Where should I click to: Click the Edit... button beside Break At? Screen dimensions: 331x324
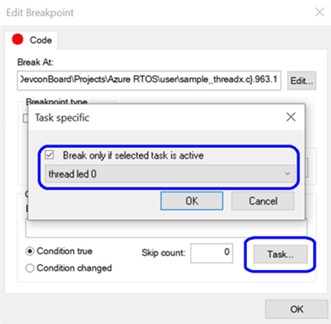[302, 81]
